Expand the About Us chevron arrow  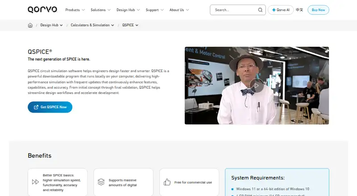coord(187,10)
